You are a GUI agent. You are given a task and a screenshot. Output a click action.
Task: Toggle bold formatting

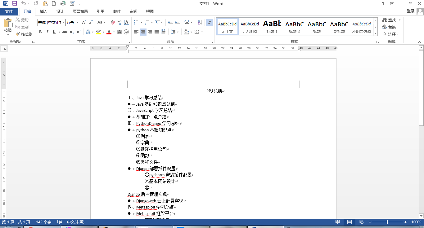click(x=40, y=32)
